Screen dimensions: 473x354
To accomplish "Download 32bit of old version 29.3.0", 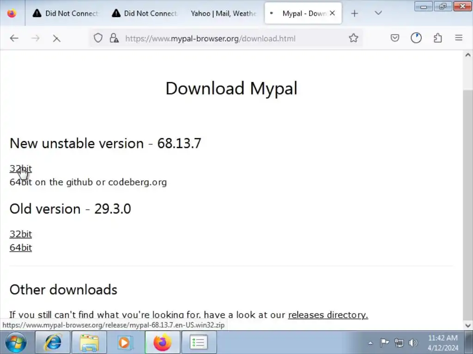I will click(x=20, y=234).
